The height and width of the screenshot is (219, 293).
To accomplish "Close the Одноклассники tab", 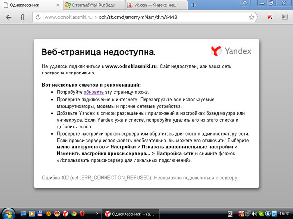I will pyautogui.click(x=58, y=5).
